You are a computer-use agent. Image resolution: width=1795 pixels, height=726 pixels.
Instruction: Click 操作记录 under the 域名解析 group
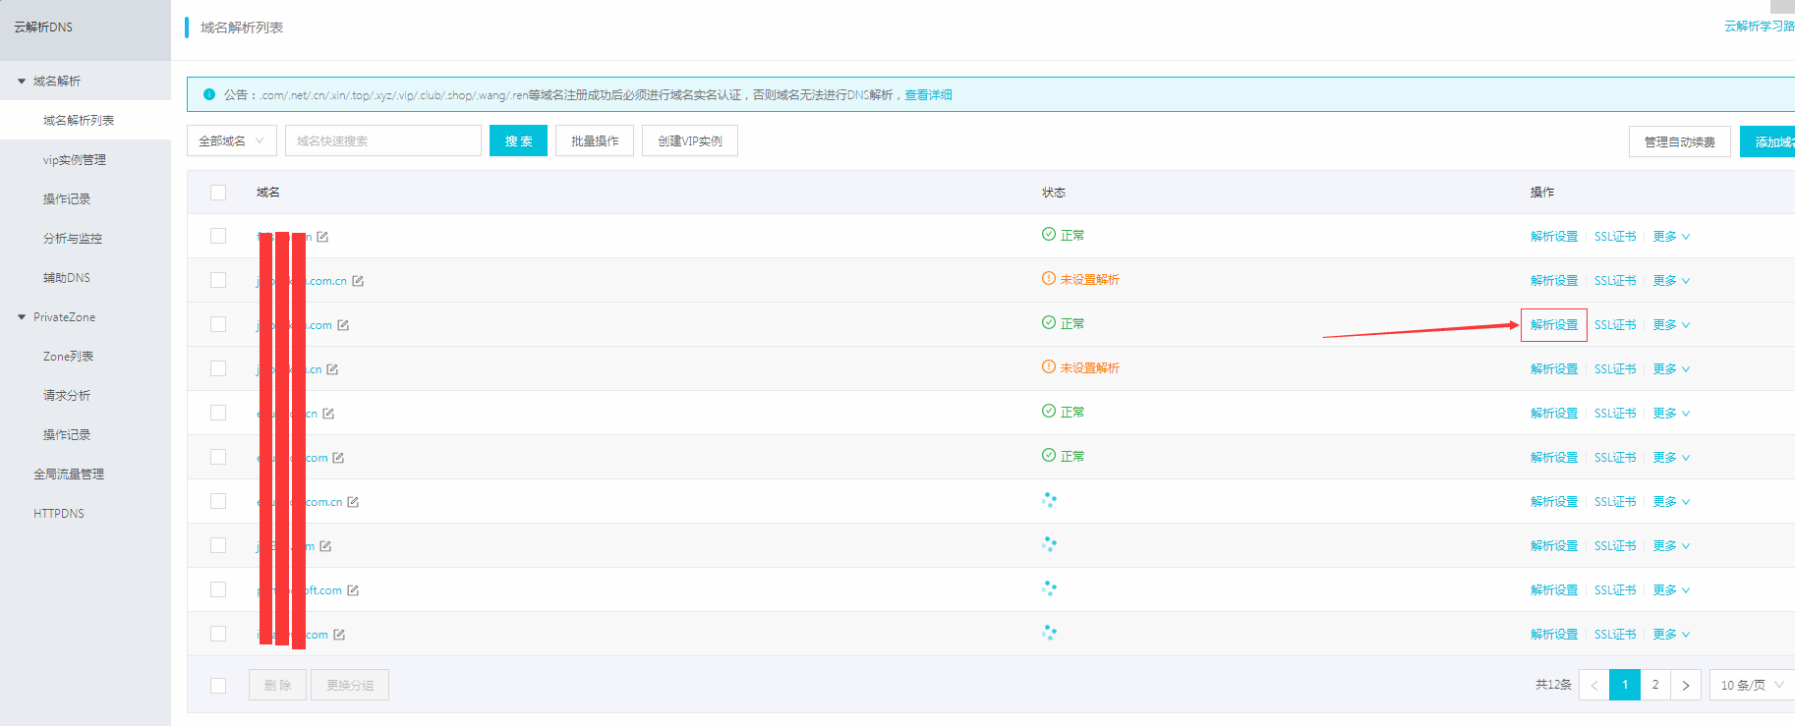(67, 198)
